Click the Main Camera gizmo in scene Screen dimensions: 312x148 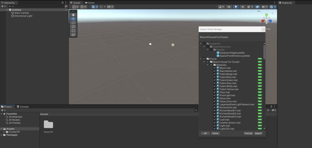(151, 44)
